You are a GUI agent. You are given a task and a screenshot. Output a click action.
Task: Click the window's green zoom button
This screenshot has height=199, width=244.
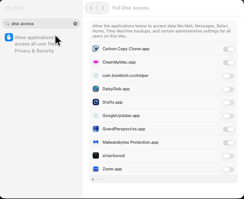[x=22, y=8]
